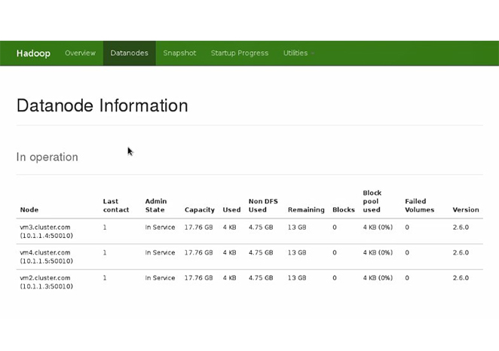Viewport: 499px width, 351px height.
Task: Go to the Startup Progress tab
Action: click(x=239, y=53)
